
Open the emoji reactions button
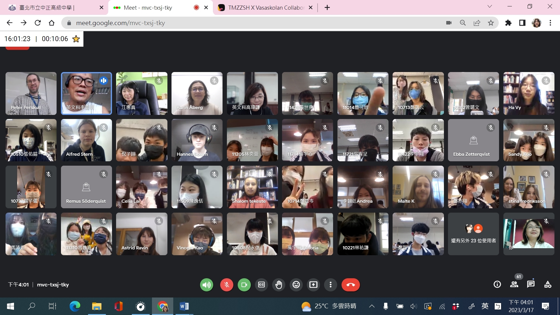pyautogui.click(x=296, y=285)
